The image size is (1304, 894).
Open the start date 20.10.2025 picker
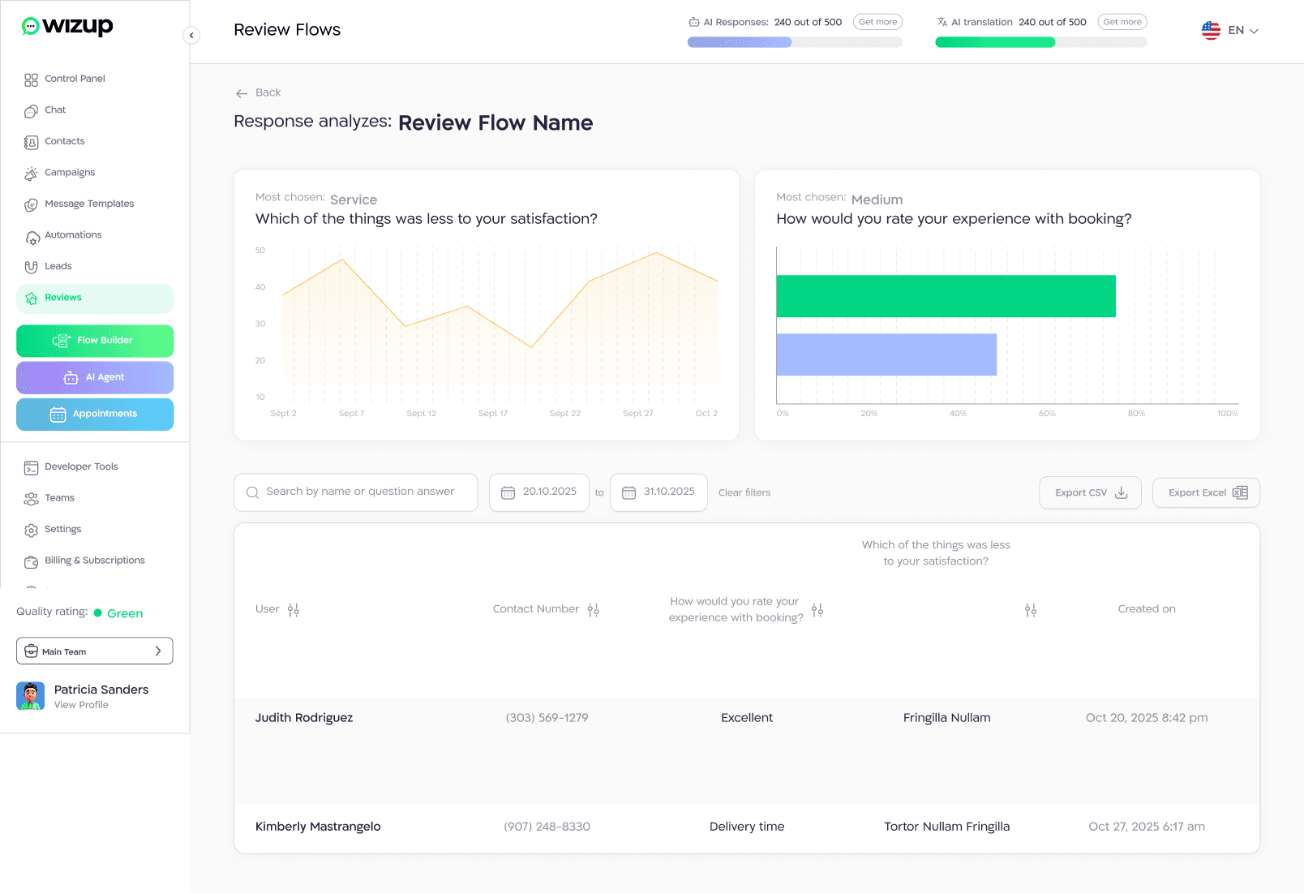click(539, 492)
